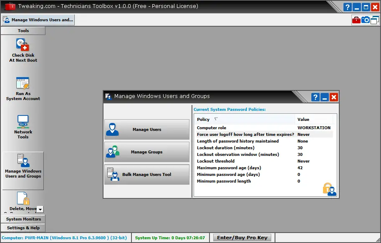
Task: Open the System Monitors section
Action: [x=23, y=219]
